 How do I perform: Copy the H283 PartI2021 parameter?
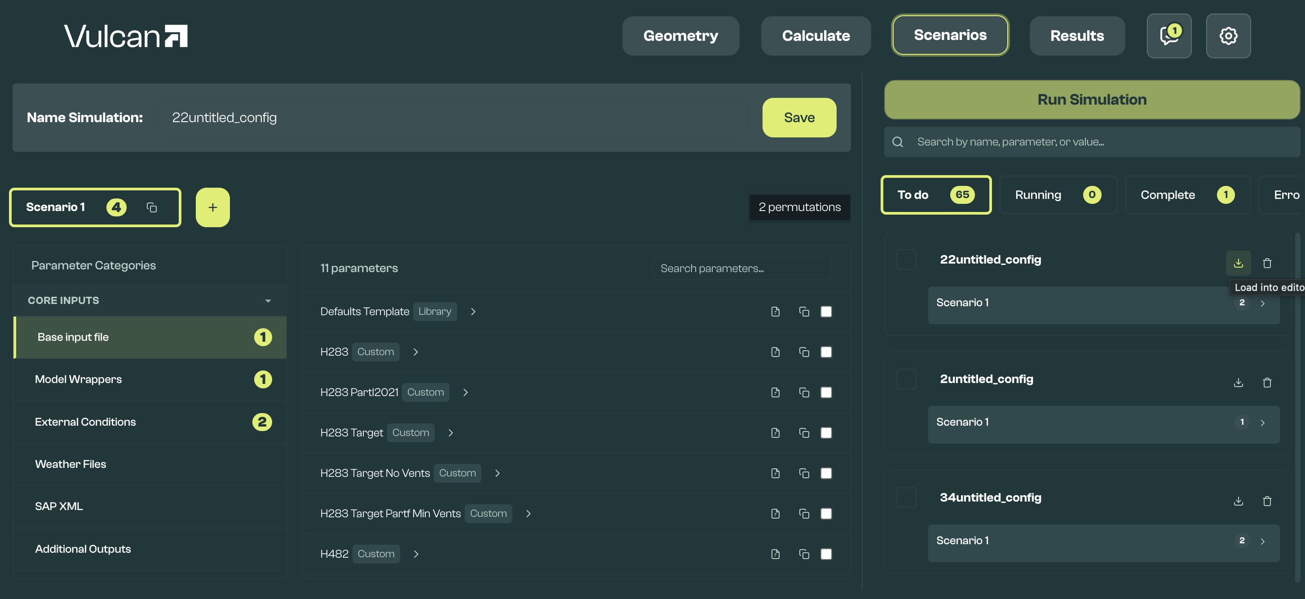(804, 392)
